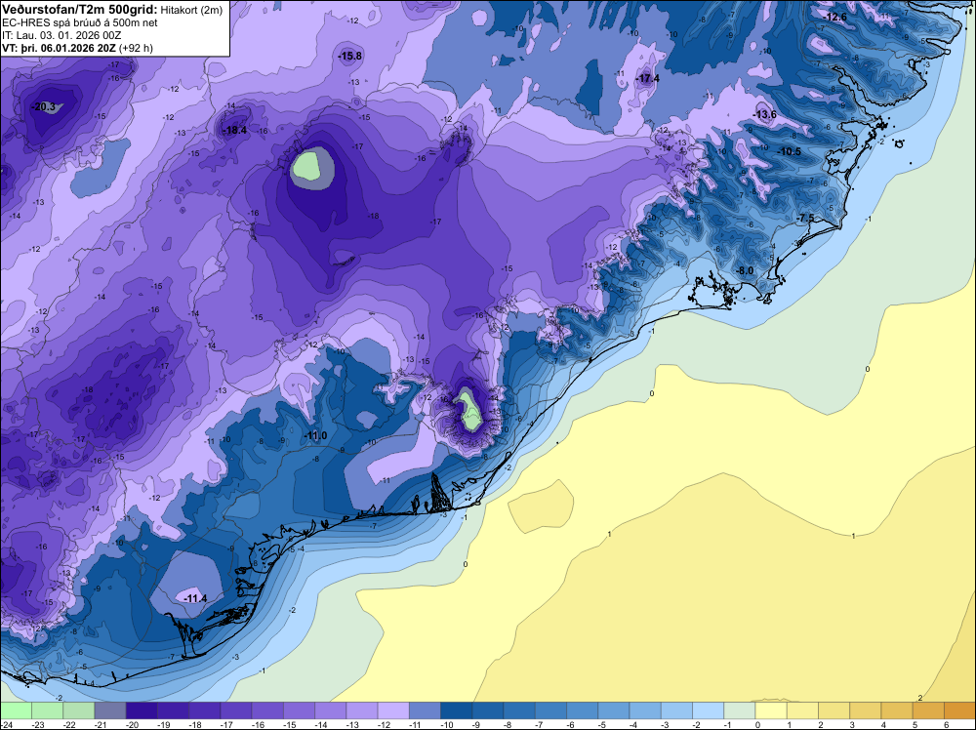Click the legend swatch above label -5
This screenshot has width=976, height=730.
point(614,710)
